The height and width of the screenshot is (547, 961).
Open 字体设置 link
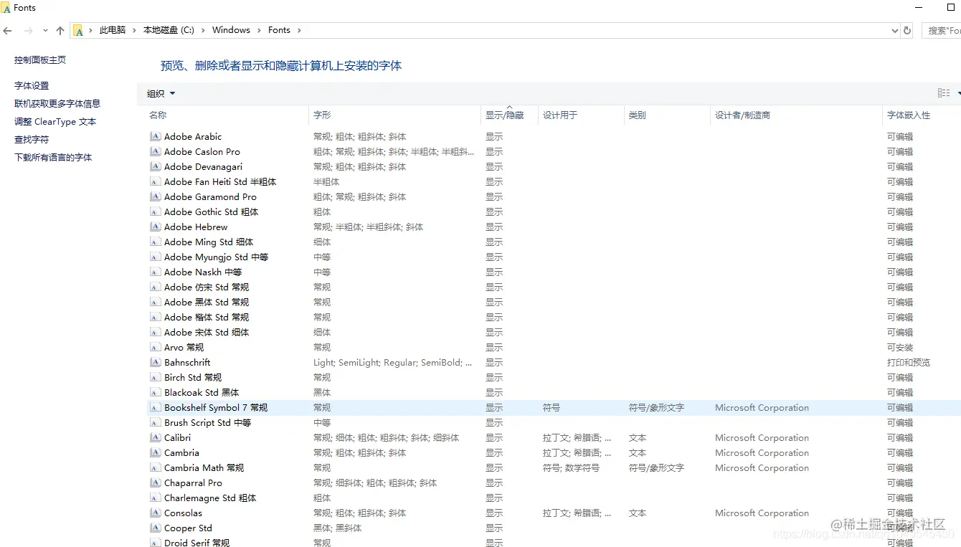pyautogui.click(x=32, y=85)
